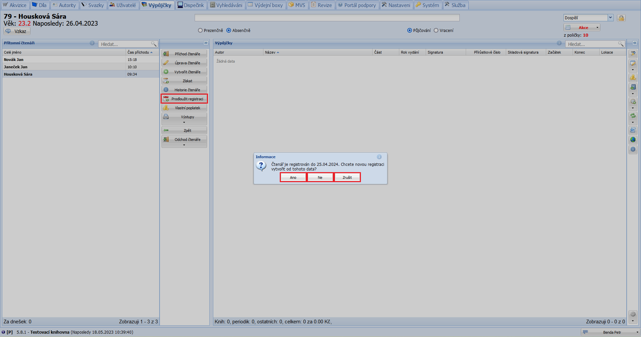Click the pencil edit window icon in right toolbar
The height and width of the screenshot is (337, 641).
[633, 63]
